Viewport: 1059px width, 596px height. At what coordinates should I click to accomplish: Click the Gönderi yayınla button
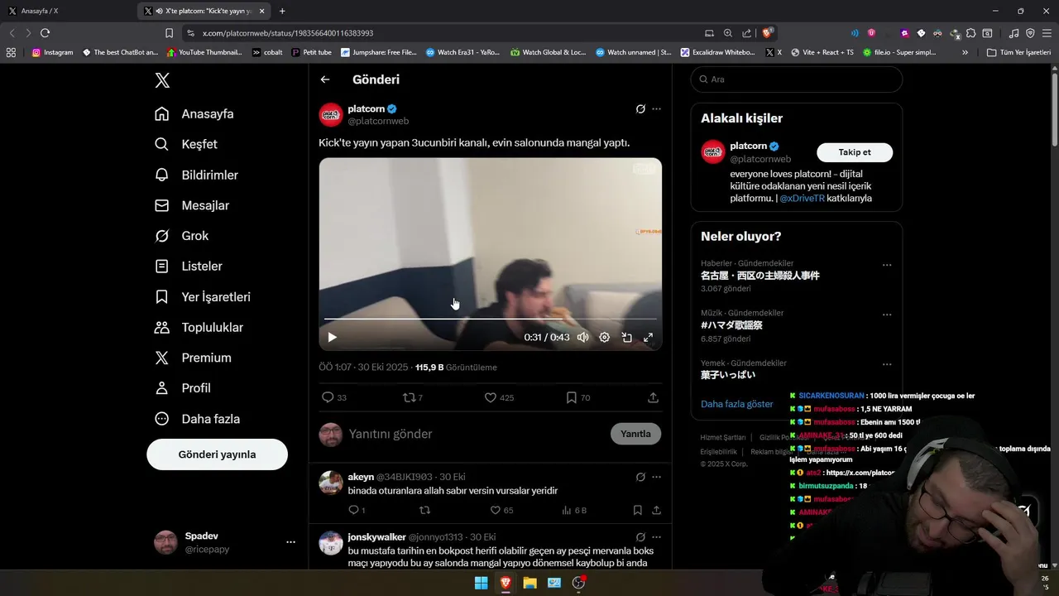pyautogui.click(x=217, y=454)
